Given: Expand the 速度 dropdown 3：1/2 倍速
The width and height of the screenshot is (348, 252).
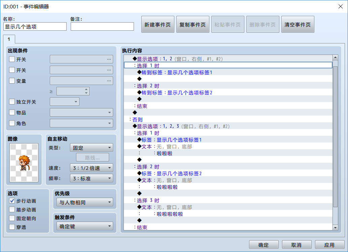Looking at the screenshot, I should 92,168.
